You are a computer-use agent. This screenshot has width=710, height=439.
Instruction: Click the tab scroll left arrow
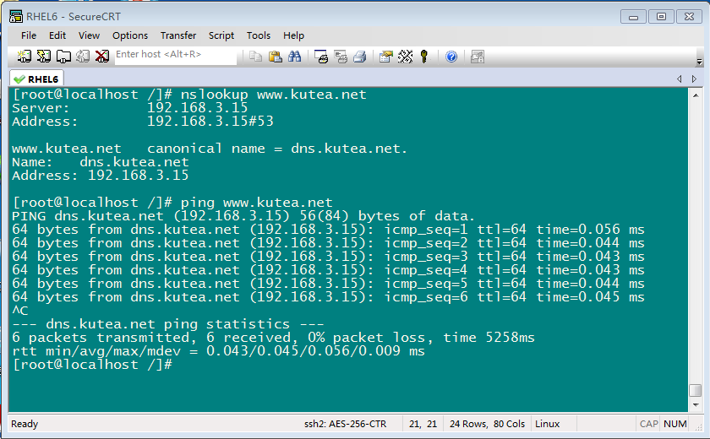pos(680,79)
